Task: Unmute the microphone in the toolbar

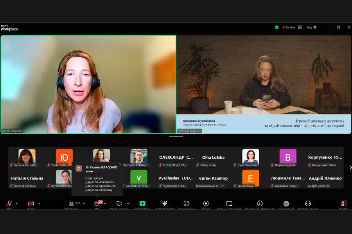Action: click(x=9, y=204)
